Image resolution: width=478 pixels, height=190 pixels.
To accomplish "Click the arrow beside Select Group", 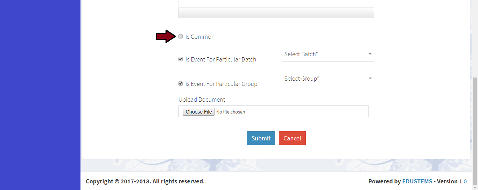I will [x=370, y=79].
